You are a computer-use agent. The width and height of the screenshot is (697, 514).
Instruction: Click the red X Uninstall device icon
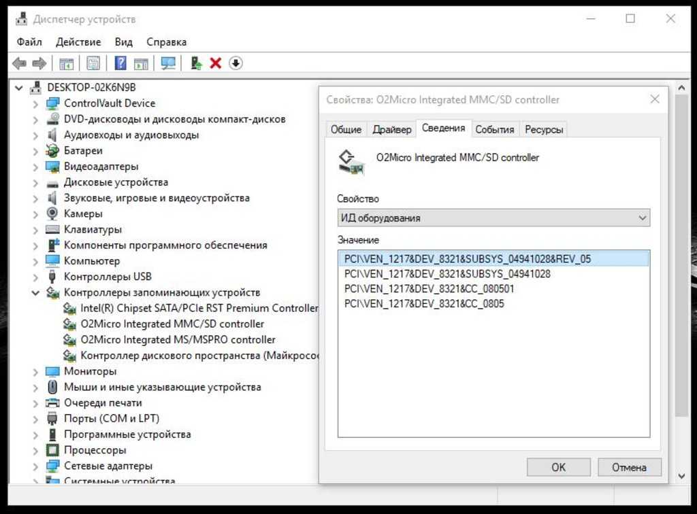[x=216, y=63]
